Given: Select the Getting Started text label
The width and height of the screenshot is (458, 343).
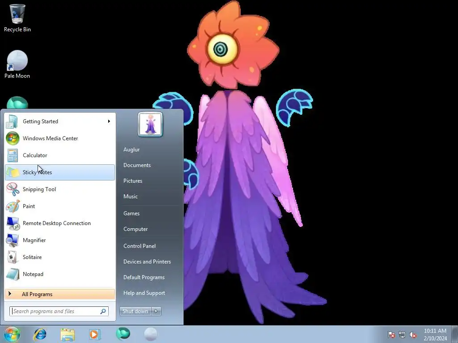Looking at the screenshot, I should click(40, 121).
